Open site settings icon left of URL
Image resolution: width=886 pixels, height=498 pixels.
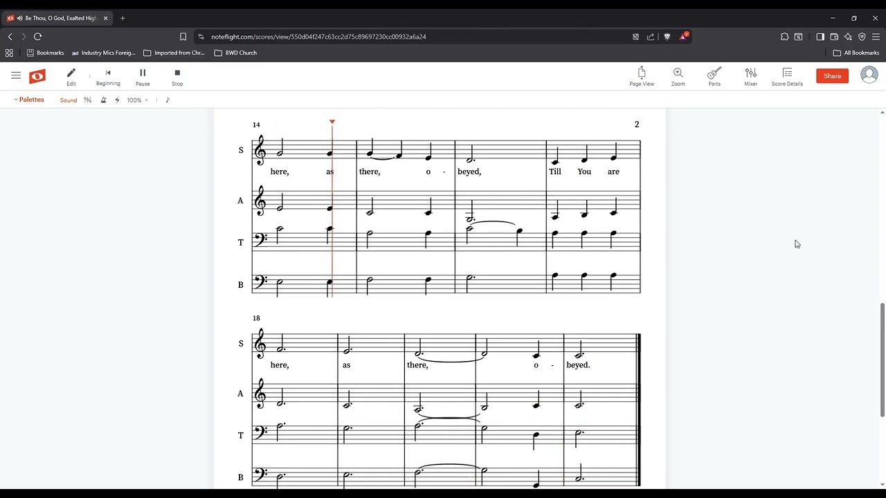pyautogui.click(x=201, y=37)
